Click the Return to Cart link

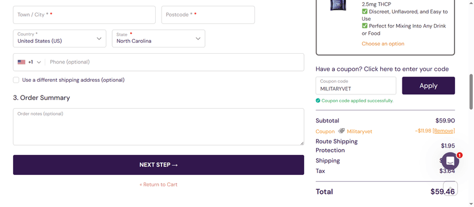tap(159, 184)
